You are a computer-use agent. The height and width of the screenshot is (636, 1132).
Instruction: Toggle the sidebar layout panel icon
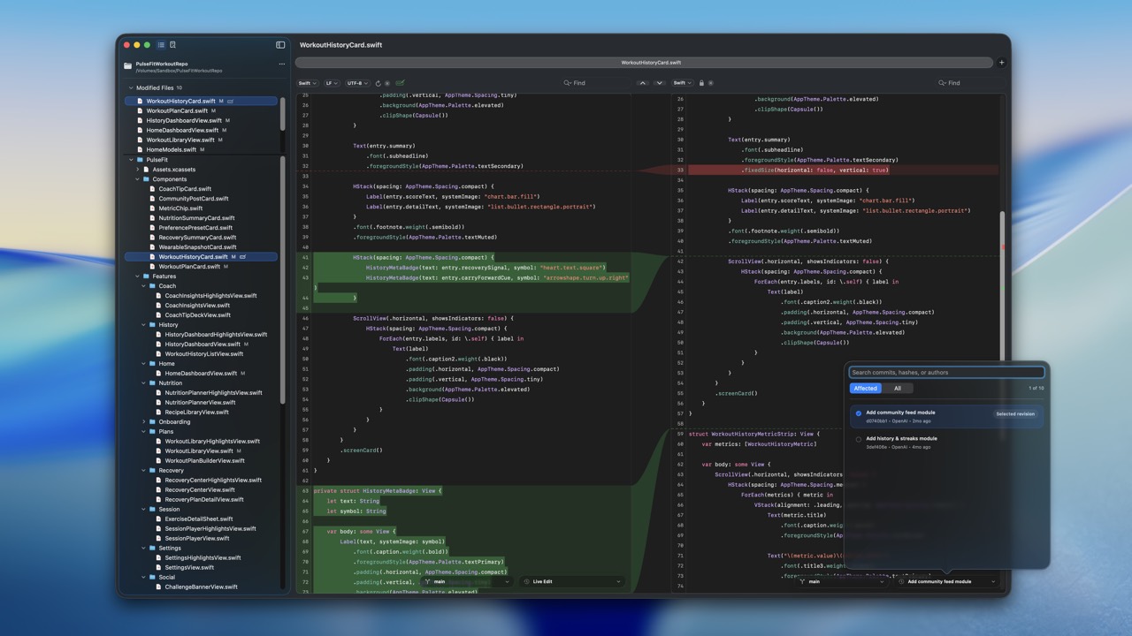tap(280, 44)
